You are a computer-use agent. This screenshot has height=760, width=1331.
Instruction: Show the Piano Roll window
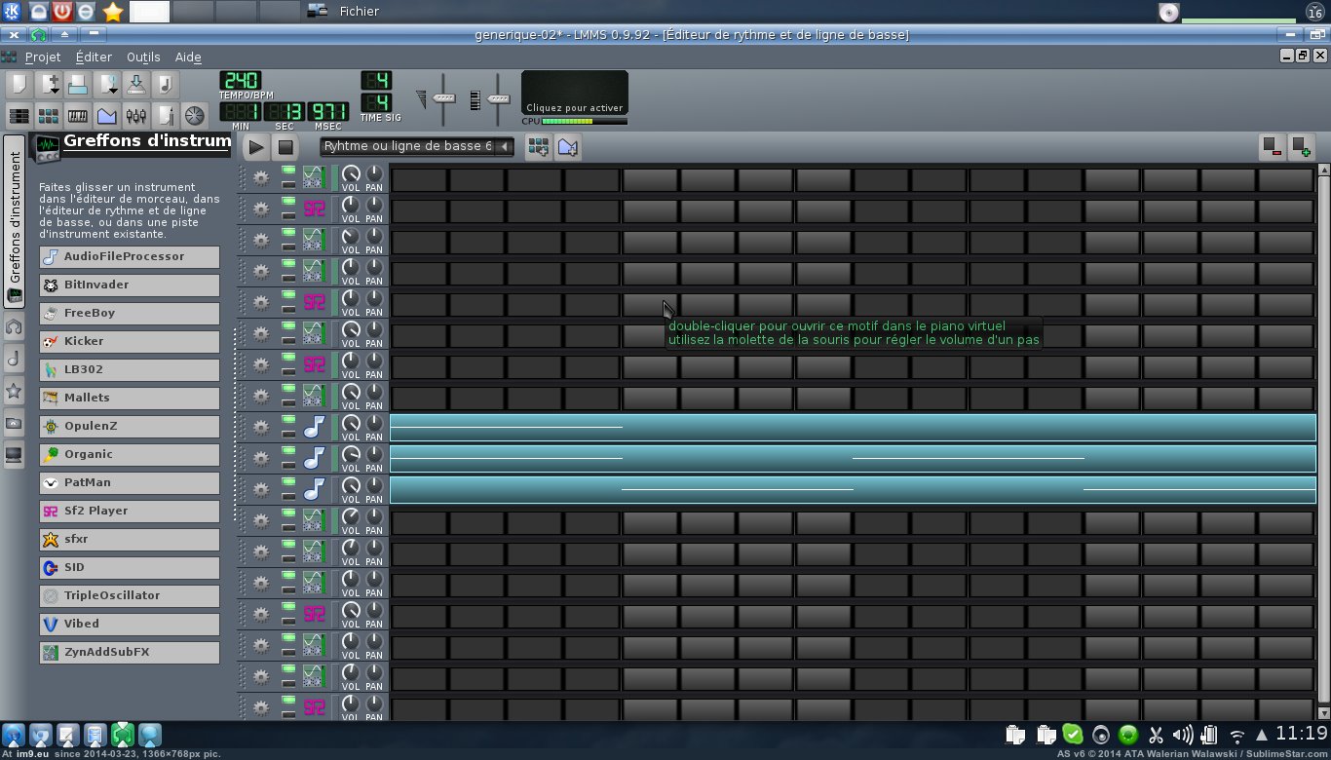[x=78, y=116]
